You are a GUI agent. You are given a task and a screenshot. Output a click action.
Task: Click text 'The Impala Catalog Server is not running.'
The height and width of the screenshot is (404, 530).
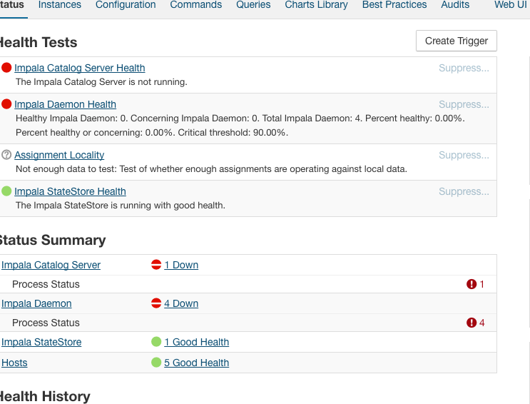click(101, 82)
